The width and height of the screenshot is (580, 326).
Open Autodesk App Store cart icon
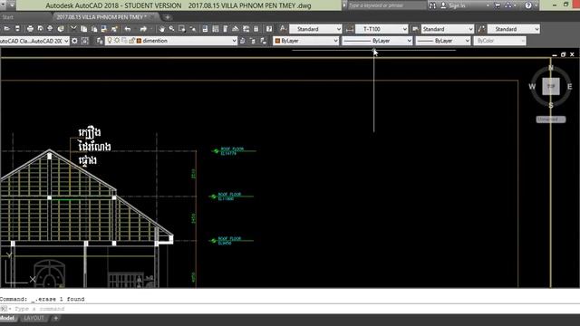click(x=498, y=5)
